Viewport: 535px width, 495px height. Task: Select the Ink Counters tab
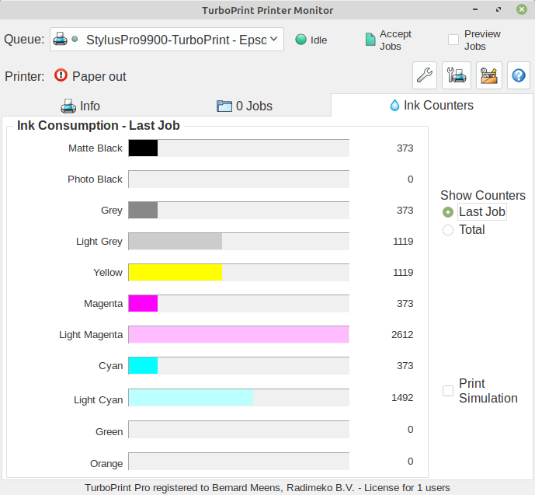coord(432,105)
